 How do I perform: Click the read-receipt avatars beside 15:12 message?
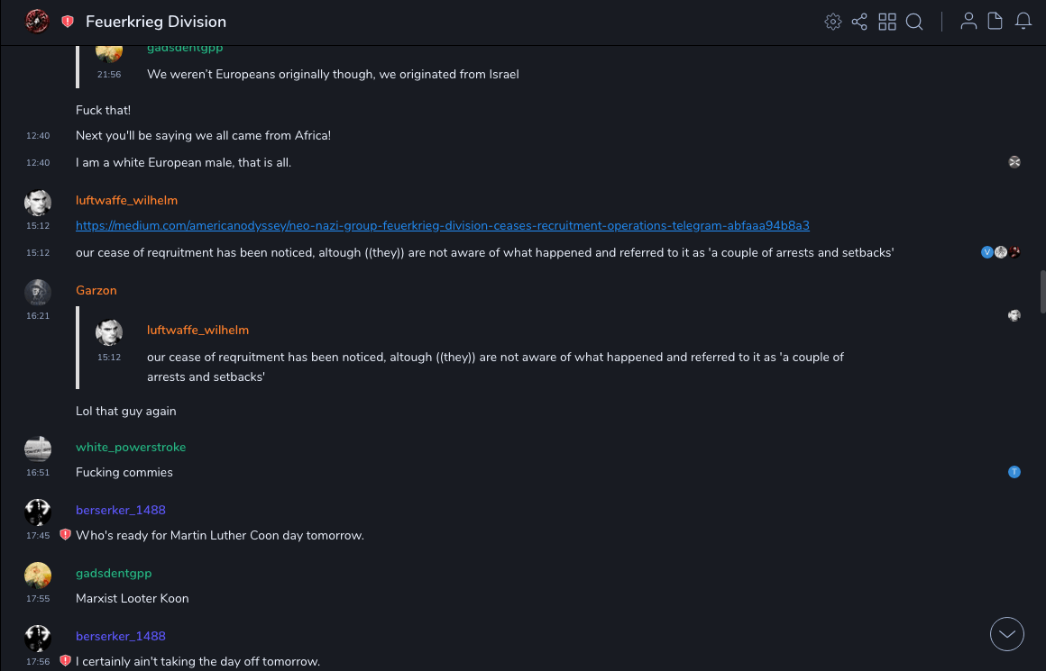tap(1000, 252)
